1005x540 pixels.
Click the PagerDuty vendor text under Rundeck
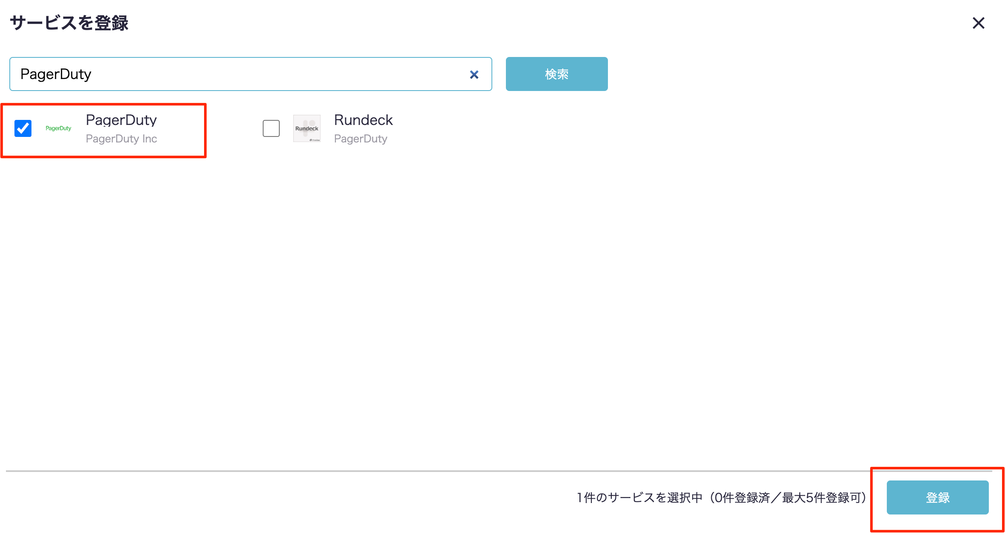click(x=361, y=139)
